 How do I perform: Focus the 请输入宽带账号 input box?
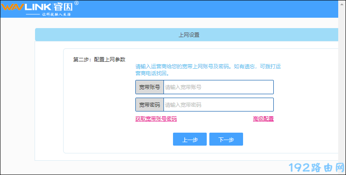click(x=218, y=87)
